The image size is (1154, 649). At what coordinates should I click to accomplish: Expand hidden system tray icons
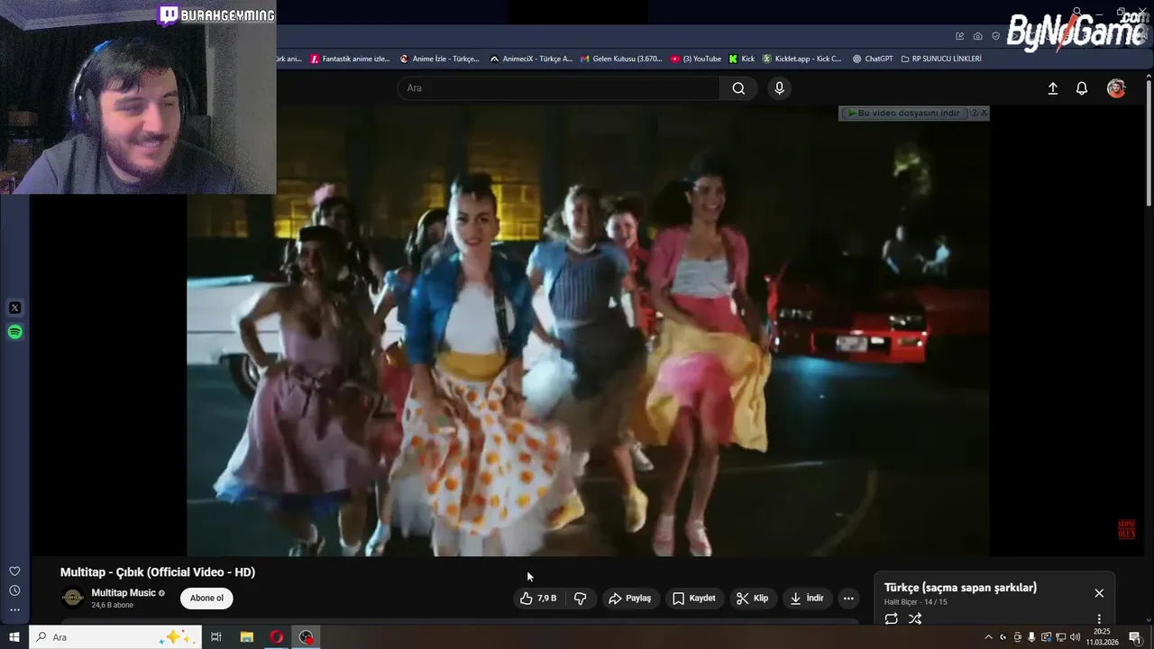click(x=988, y=637)
